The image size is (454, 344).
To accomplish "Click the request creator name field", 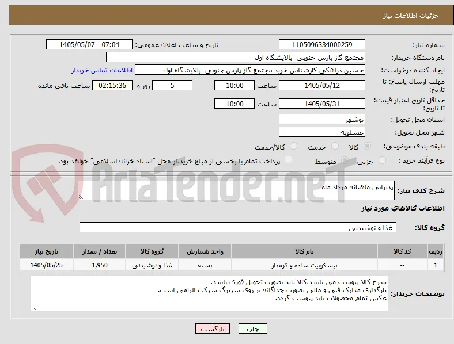I will [250, 70].
